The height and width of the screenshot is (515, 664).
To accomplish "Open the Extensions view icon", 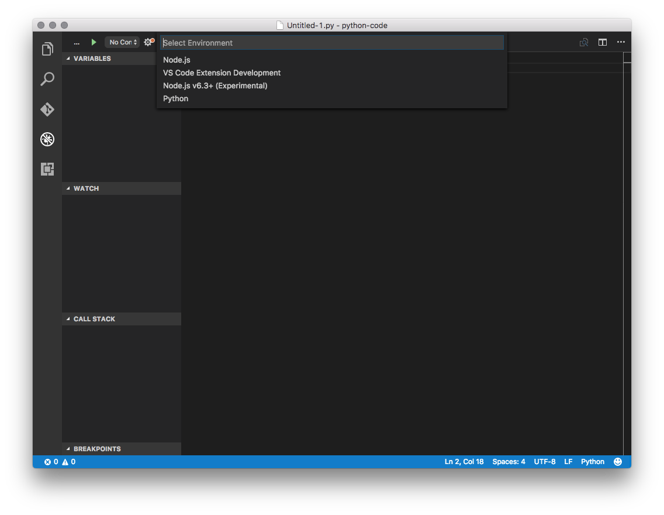I will click(x=47, y=169).
